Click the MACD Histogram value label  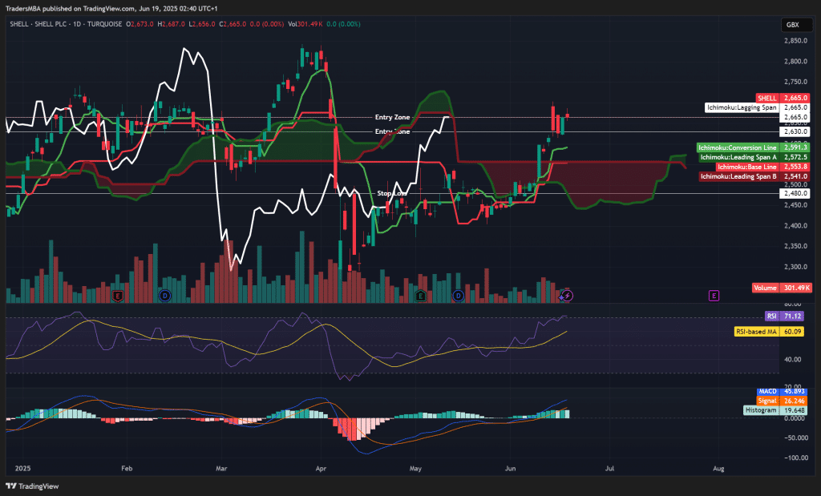(762, 409)
